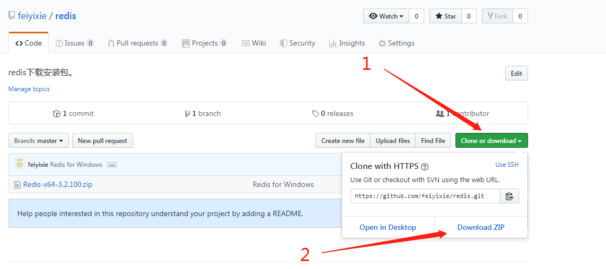Viewport: 606px width, 269px height.
Task: Fork the redis repository
Action: tap(497, 16)
